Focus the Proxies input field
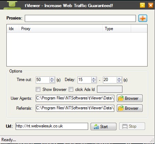 pyautogui.click(x=80, y=18)
